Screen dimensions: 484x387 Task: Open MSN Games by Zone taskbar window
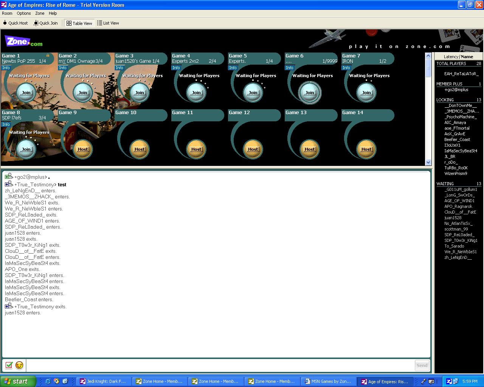(329, 381)
